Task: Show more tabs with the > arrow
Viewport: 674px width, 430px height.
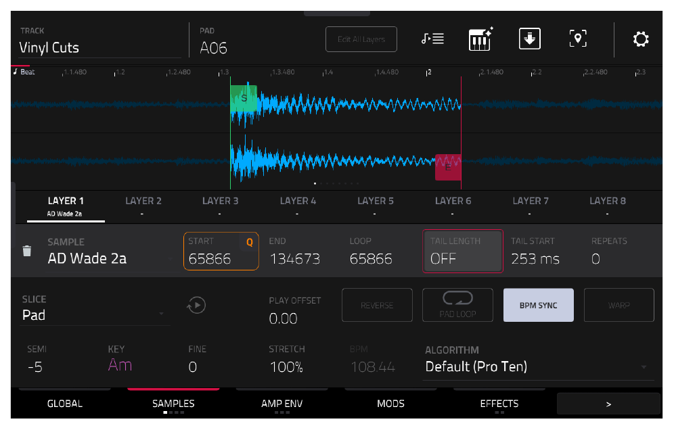Action: click(x=608, y=404)
